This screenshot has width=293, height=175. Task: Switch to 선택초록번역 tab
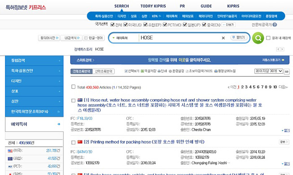pyautogui.click(x=104, y=71)
